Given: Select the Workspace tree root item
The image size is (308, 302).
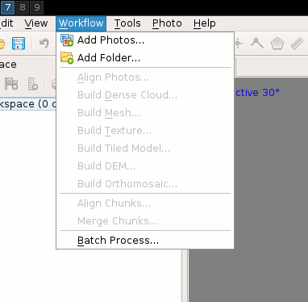Looking at the screenshot, I should point(28,104).
